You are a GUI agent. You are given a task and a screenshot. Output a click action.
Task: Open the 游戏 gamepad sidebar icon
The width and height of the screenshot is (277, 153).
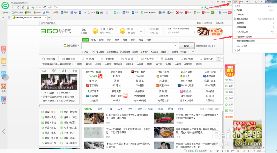(x=4, y=75)
